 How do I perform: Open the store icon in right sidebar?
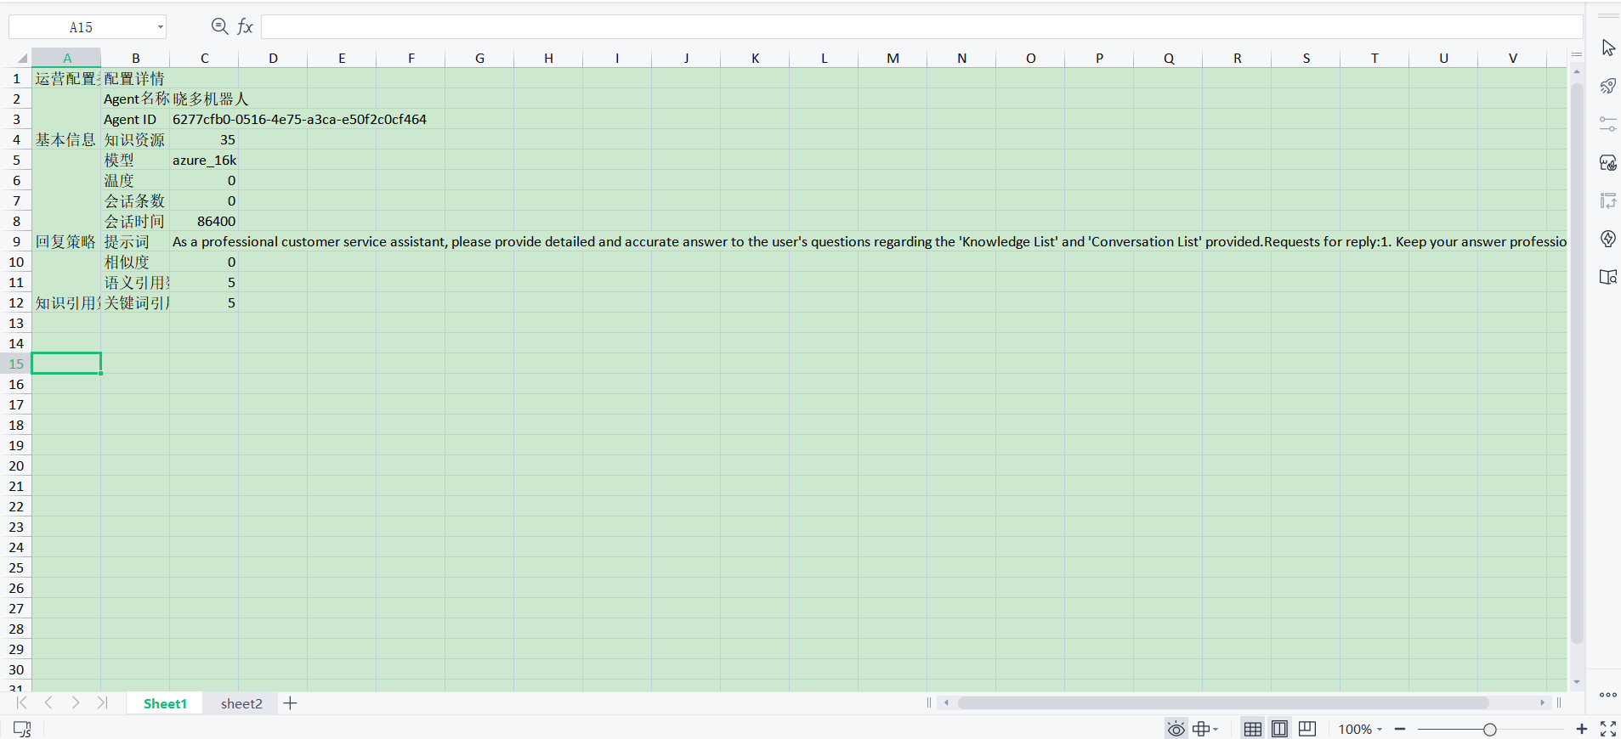click(1608, 162)
